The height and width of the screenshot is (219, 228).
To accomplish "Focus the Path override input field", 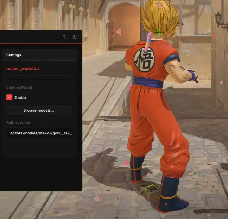I will coord(39,133).
